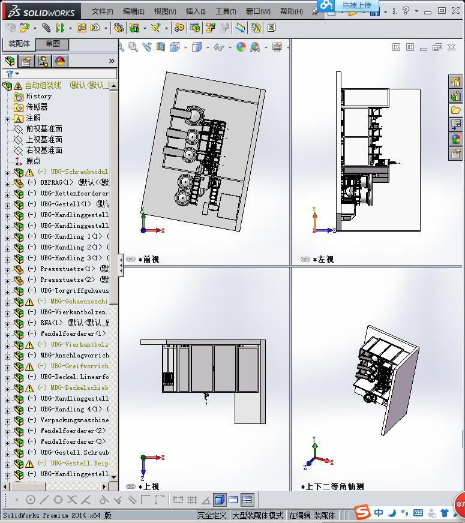The width and height of the screenshot is (465, 523).
Task: Click the 完全定义 status bar entry
Action: point(212,515)
